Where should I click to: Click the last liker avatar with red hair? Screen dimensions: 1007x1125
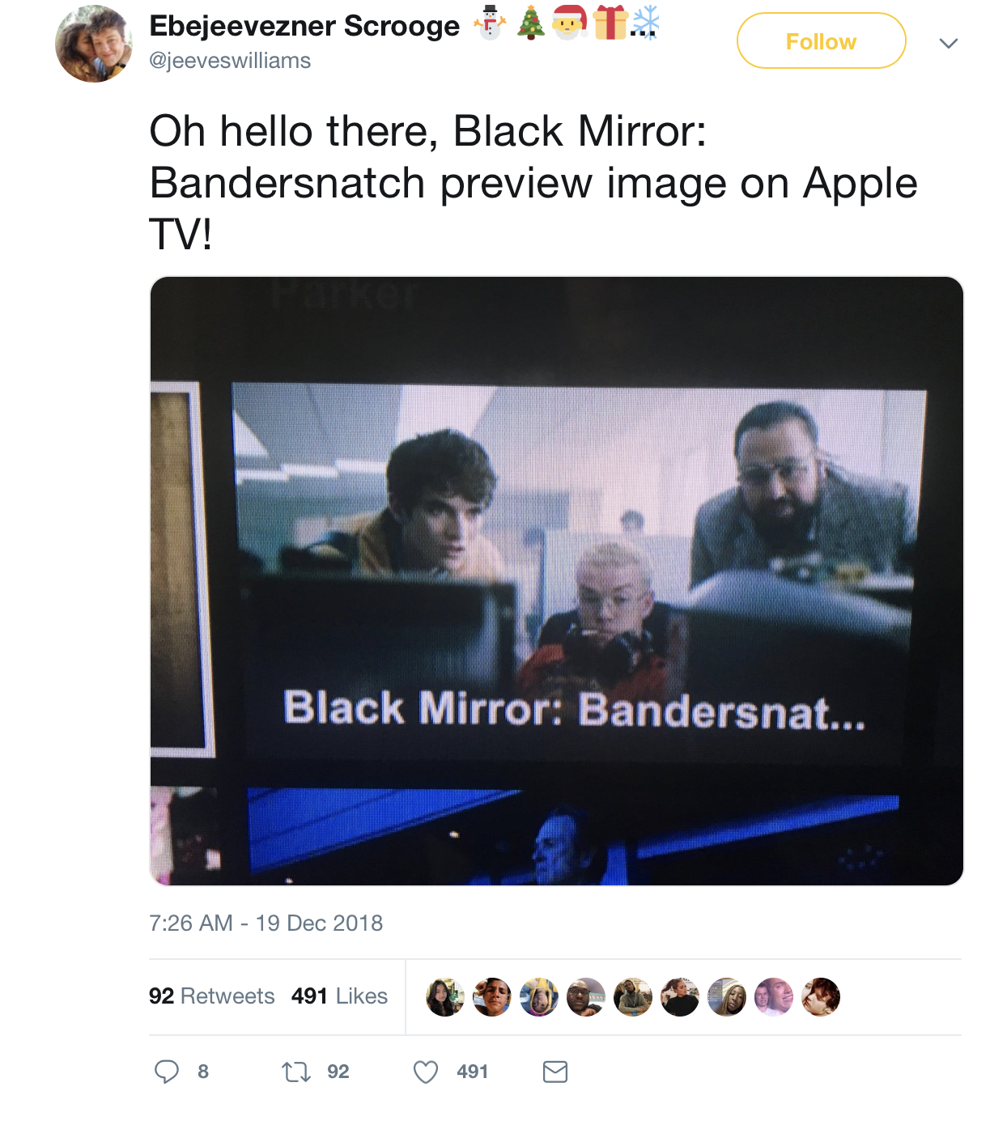pos(821,997)
